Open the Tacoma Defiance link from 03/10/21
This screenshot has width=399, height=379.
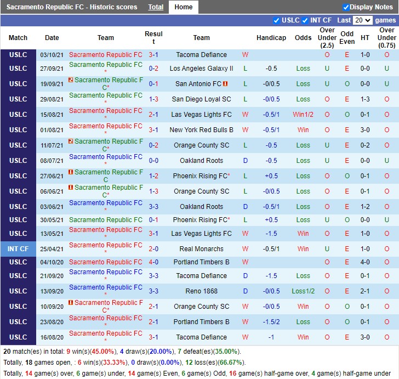[201, 55]
